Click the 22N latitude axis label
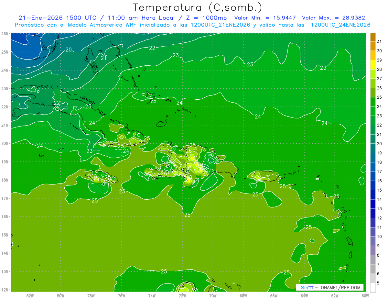 coord(5,107)
